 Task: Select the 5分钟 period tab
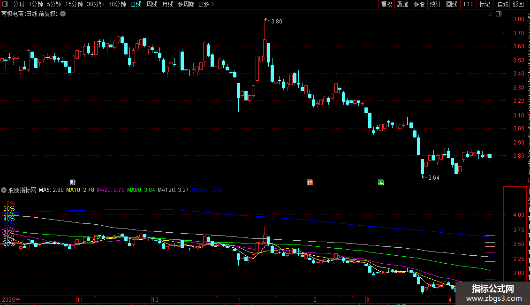point(54,4)
